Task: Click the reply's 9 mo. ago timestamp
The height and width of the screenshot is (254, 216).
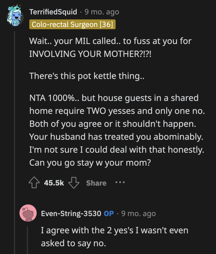Action: coord(138,213)
